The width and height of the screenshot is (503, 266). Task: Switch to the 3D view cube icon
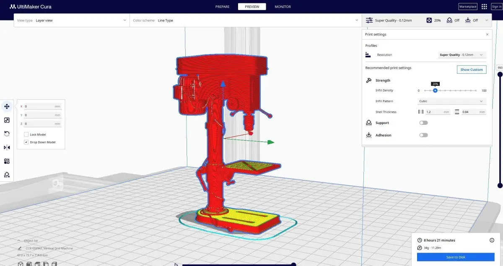pos(20,263)
